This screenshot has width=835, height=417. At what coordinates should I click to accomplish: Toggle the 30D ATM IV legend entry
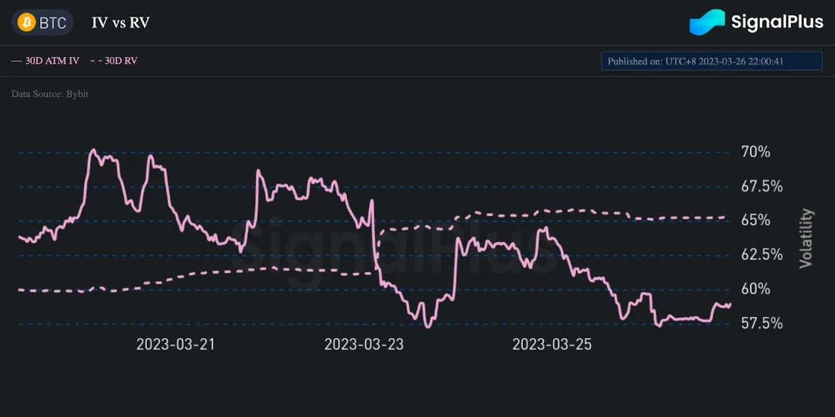pyautogui.click(x=45, y=61)
